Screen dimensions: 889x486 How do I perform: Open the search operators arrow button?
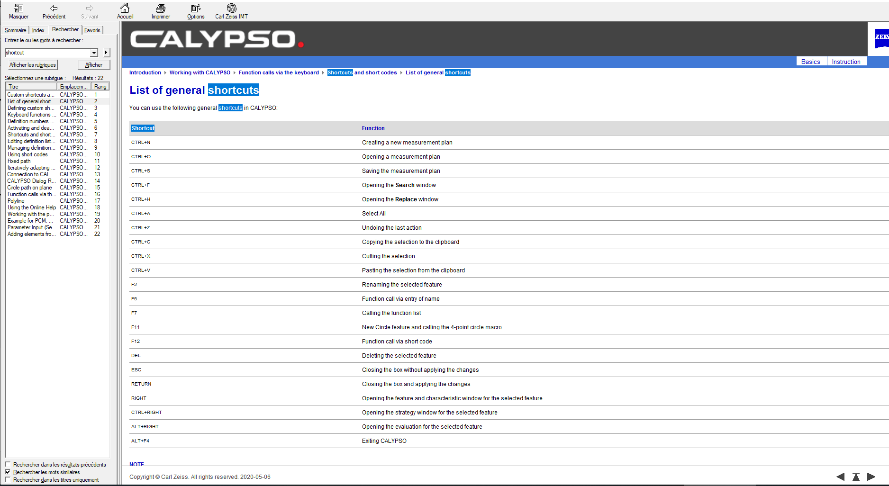pos(106,53)
